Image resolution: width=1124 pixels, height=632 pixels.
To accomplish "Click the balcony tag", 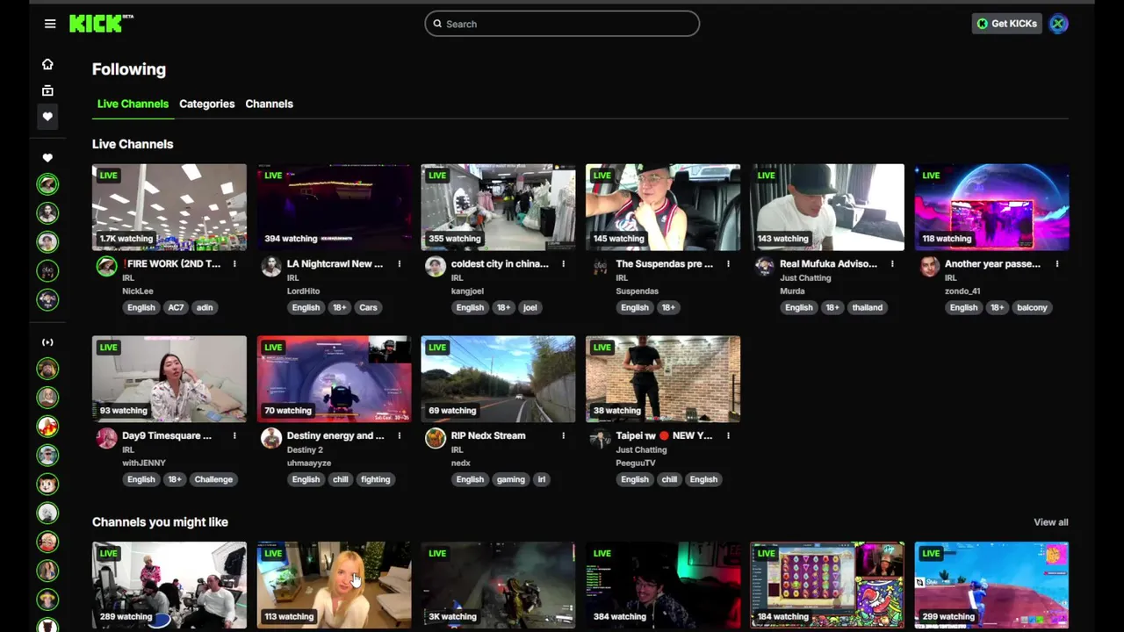I will pyautogui.click(x=1032, y=307).
